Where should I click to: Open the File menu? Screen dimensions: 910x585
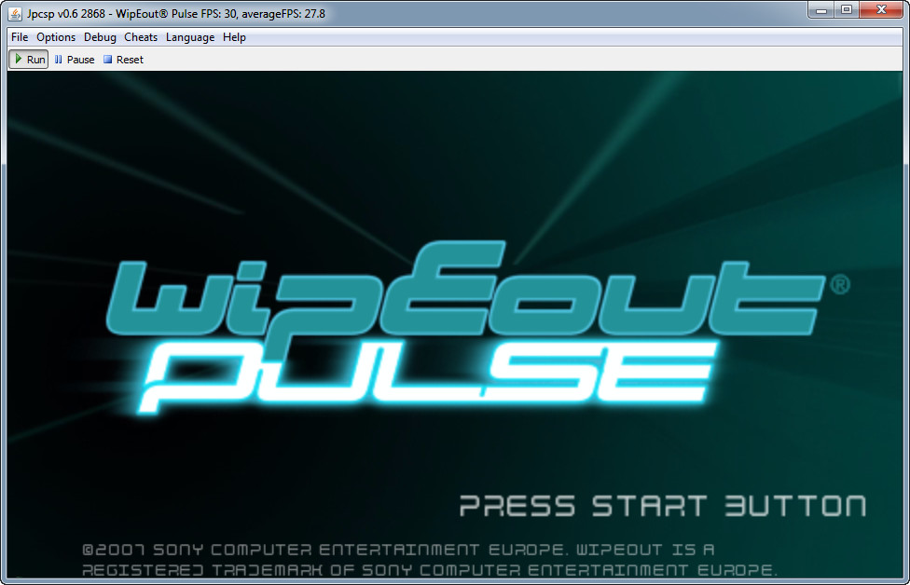20,37
